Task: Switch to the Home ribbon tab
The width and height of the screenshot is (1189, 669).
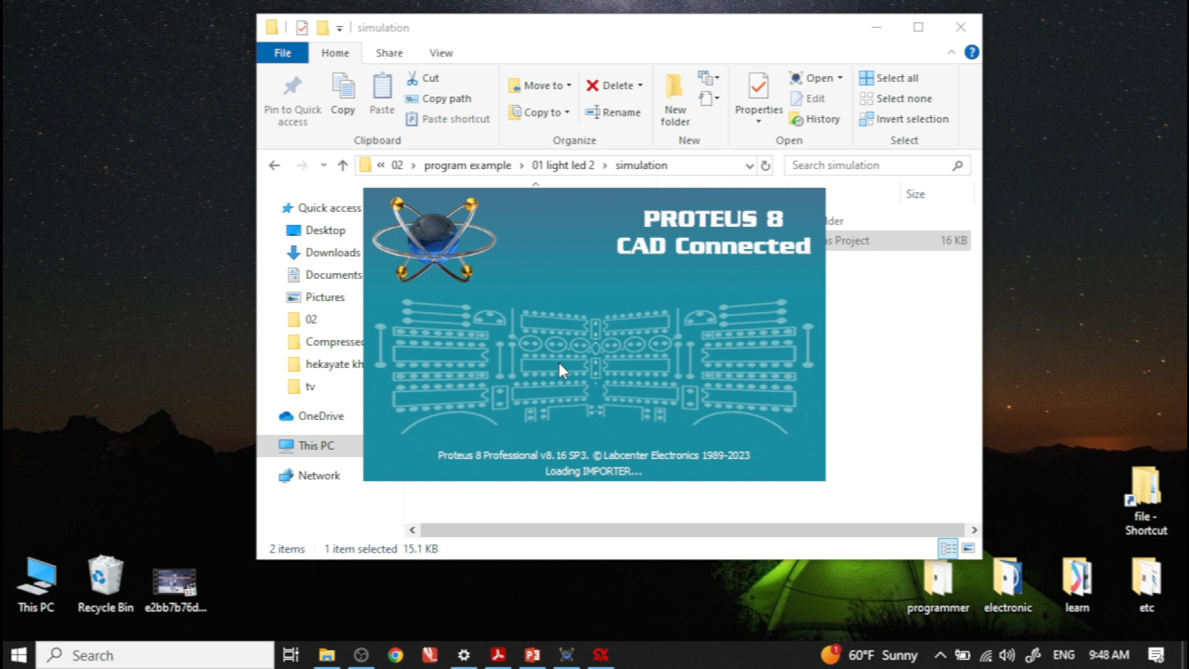Action: tap(335, 53)
